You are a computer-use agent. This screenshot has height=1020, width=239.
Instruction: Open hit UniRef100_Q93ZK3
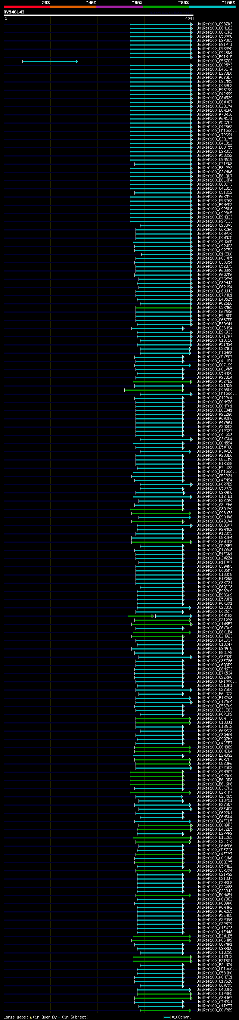pos(214,24)
